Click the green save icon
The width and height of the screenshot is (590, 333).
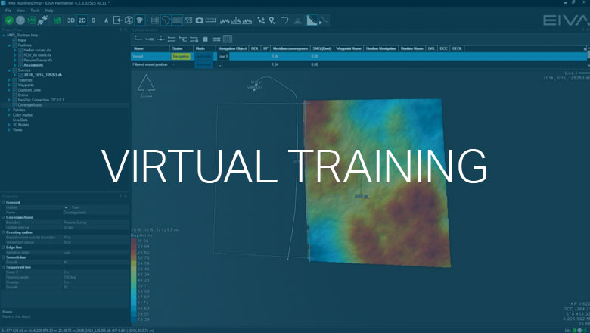pos(32,20)
